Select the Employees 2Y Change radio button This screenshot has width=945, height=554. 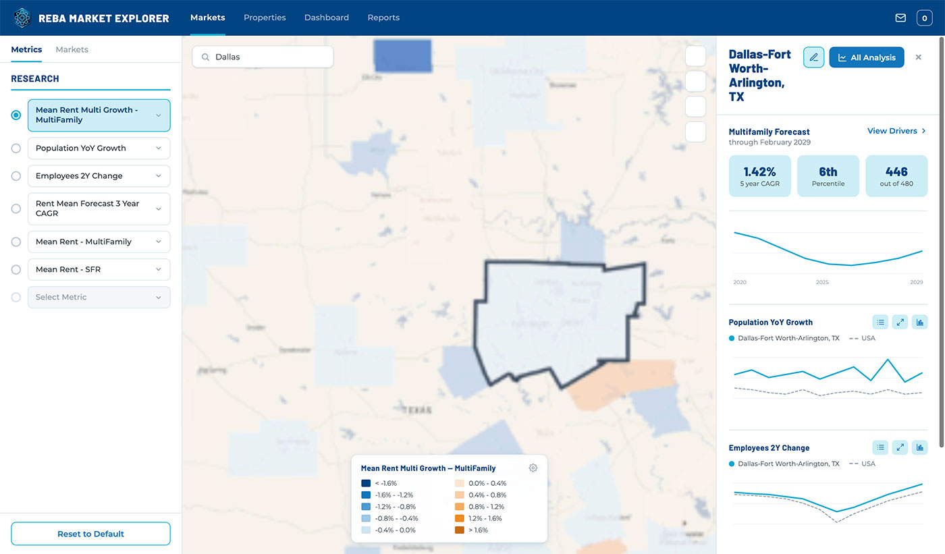click(16, 176)
